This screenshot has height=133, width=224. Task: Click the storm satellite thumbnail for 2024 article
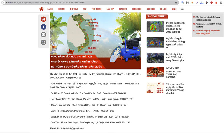pyautogui.click(x=155, y=27)
